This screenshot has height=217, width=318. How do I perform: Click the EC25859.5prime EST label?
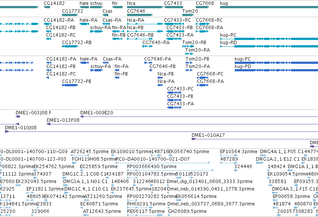pos(99,167)
